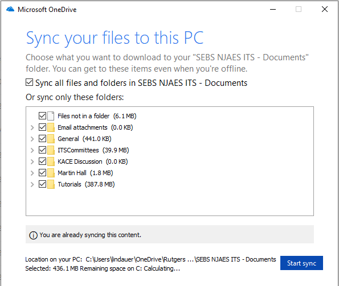Click the 'You are already syncing this content' message

point(90,235)
